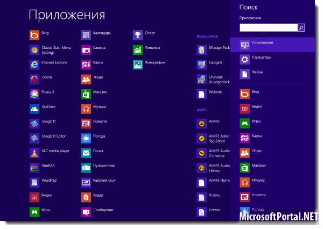Open Карты in the apps list
The height and width of the screenshot is (229, 323).
point(92,65)
